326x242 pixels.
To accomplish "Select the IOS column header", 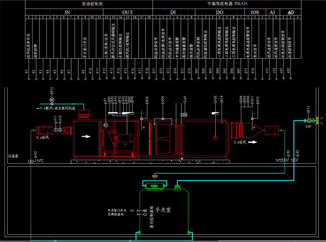I will pyautogui.click(x=254, y=12).
